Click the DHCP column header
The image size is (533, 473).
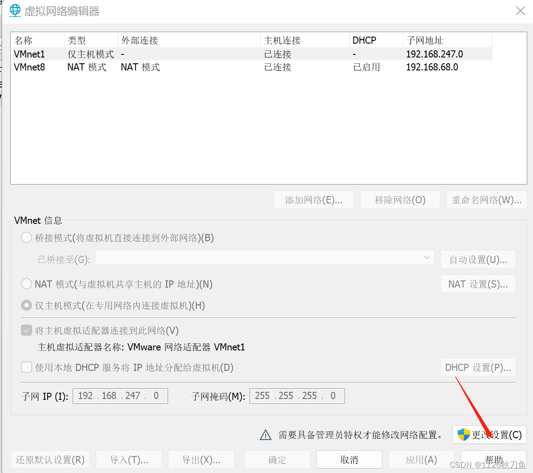(376, 40)
